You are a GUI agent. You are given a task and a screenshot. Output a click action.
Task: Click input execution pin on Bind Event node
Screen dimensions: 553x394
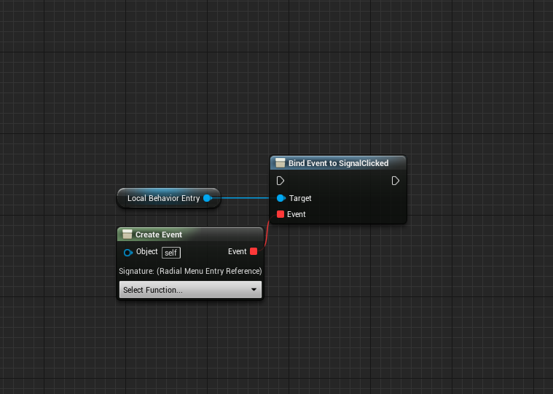click(x=281, y=181)
